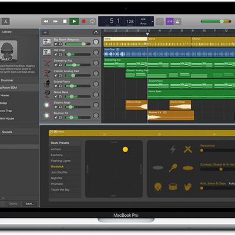Adjust the Hat Clap volume slider

coord(78,55)
